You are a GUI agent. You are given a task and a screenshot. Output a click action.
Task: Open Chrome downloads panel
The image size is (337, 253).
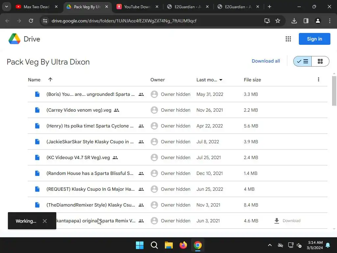pos(294,21)
